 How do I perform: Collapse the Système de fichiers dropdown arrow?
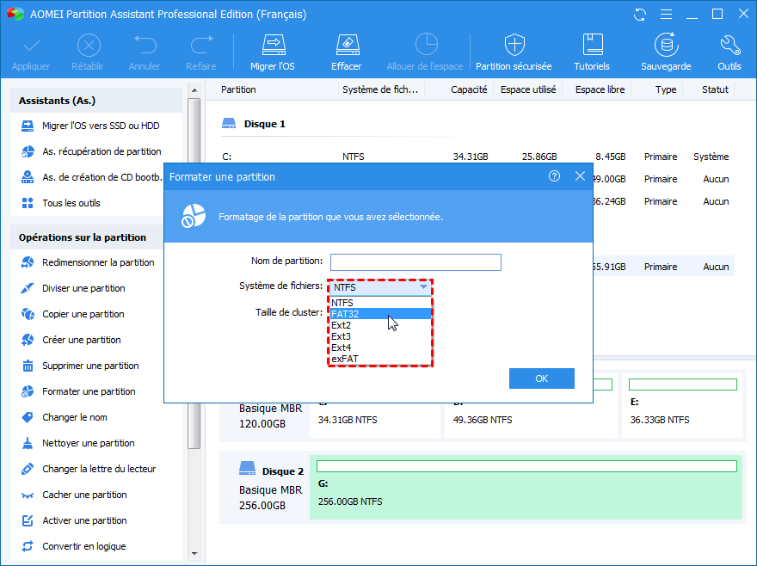point(423,287)
